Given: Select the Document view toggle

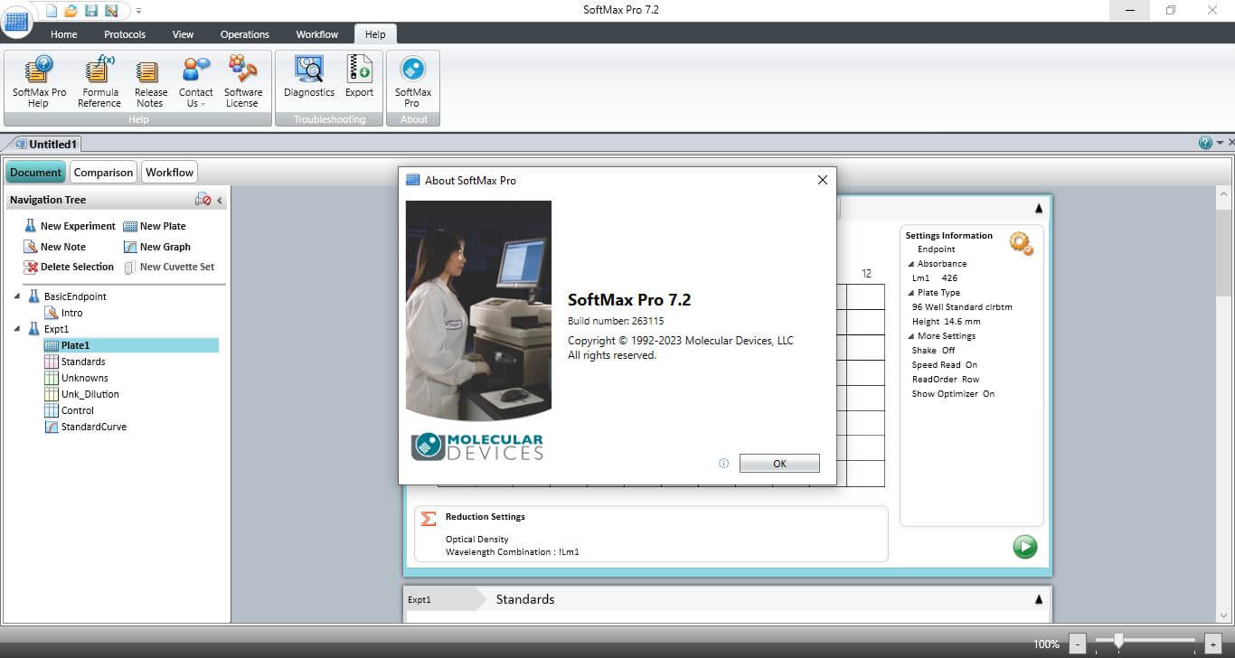Looking at the screenshot, I should click(x=36, y=173).
